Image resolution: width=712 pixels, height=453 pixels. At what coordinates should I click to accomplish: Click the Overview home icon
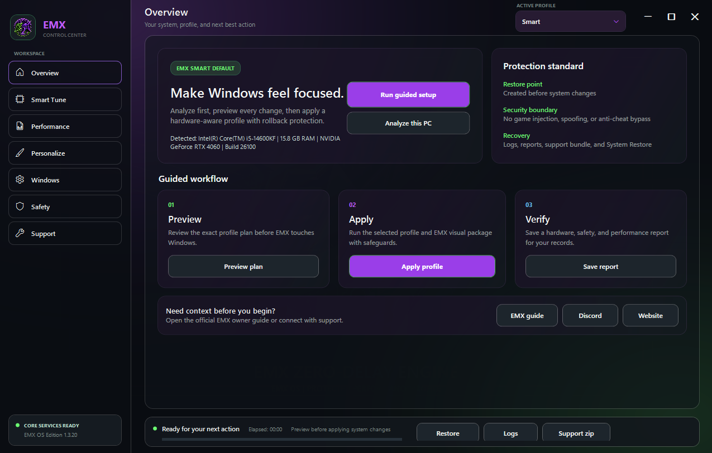point(20,73)
